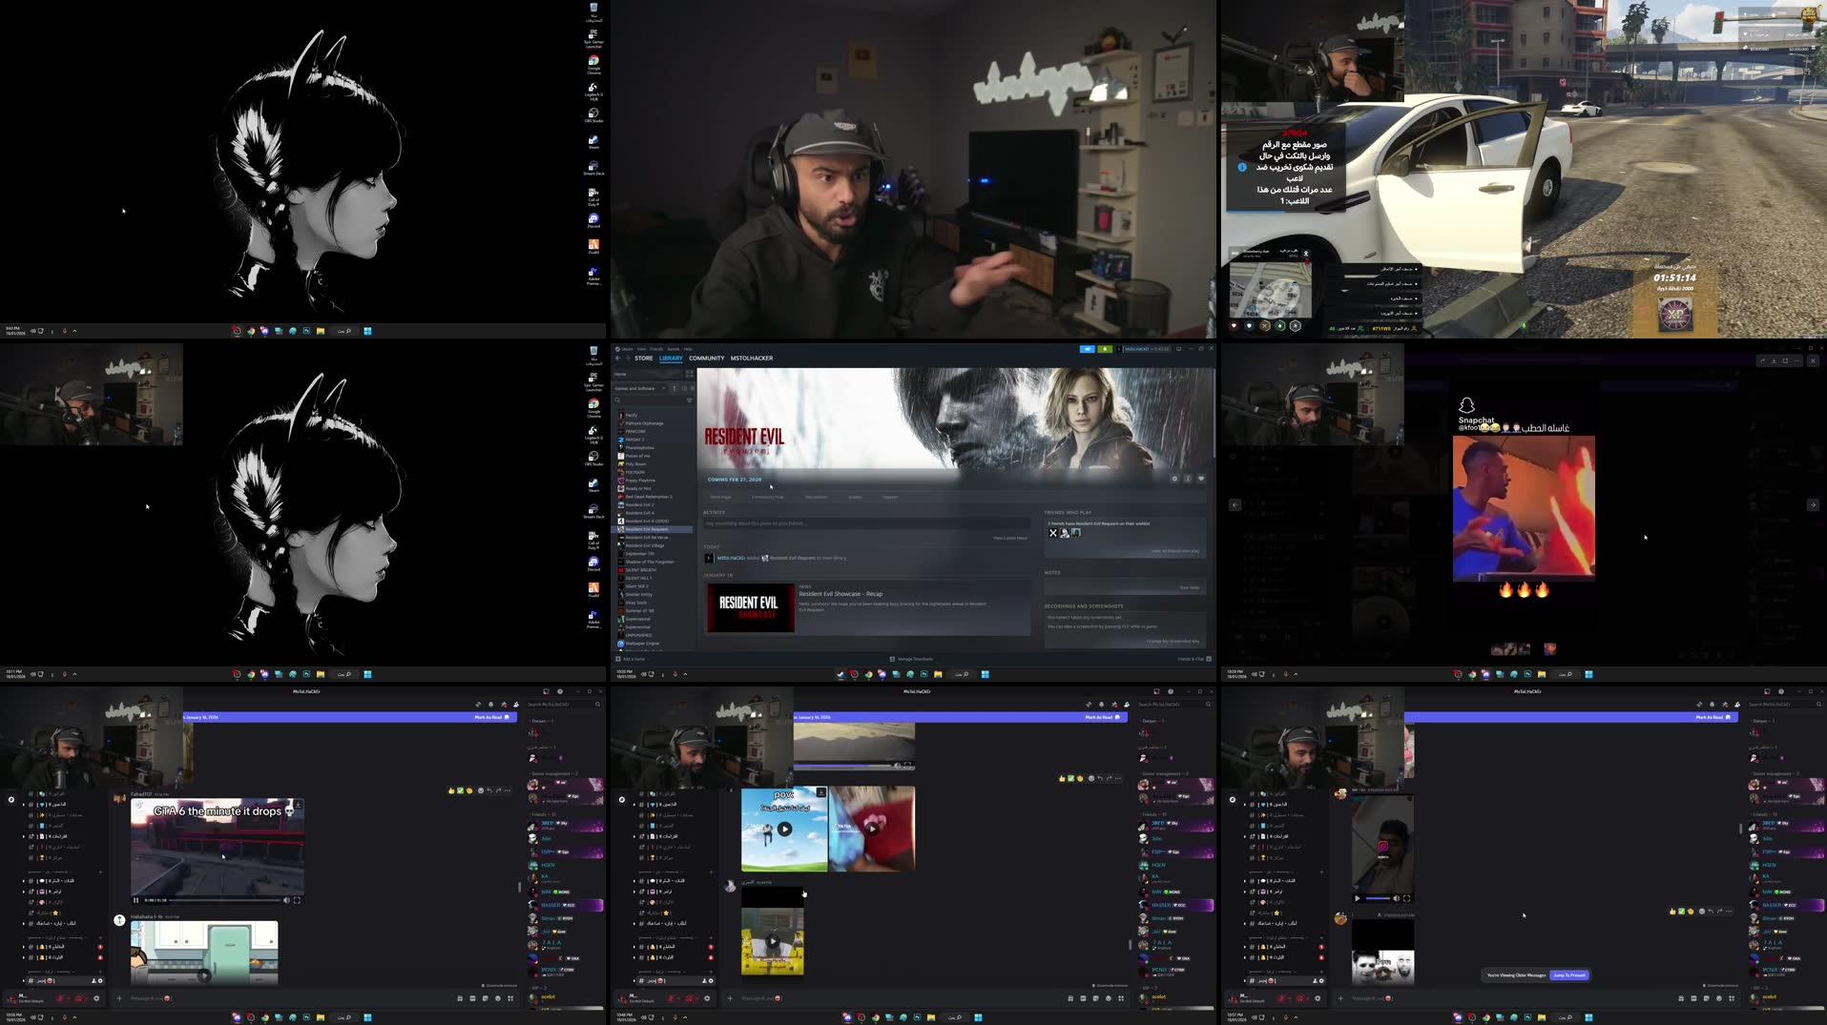Select Resident Evil Requiem in the library list
The width and height of the screenshot is (1827, 1025).
652,529
